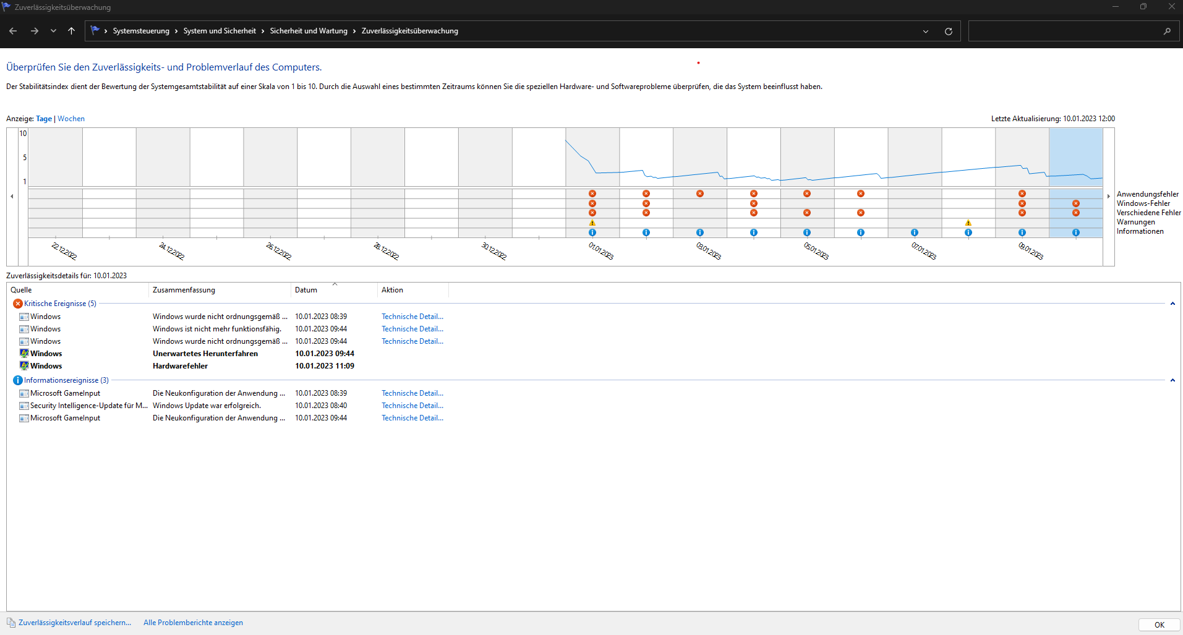Sort the list by Quelle column

(x=78, y=290)
